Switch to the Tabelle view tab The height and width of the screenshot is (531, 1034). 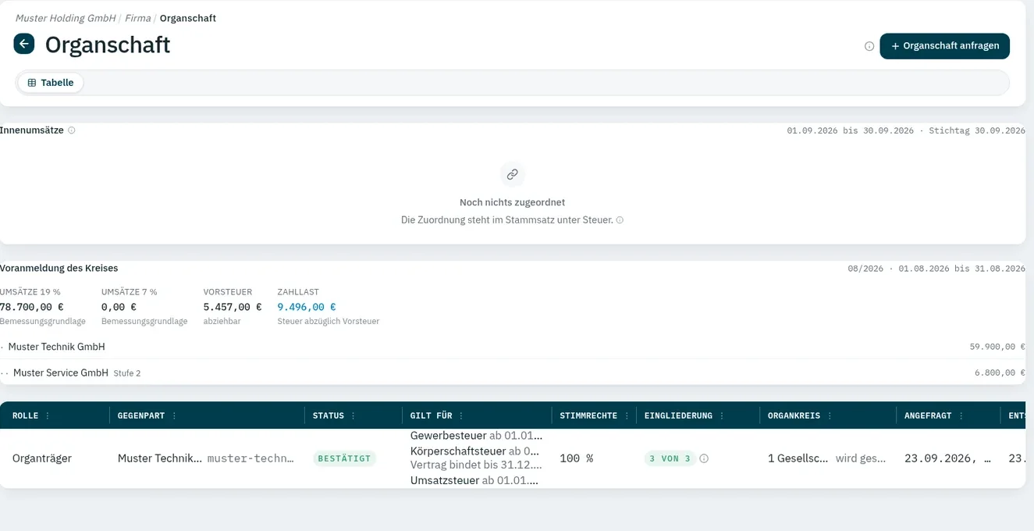point(51,83)
